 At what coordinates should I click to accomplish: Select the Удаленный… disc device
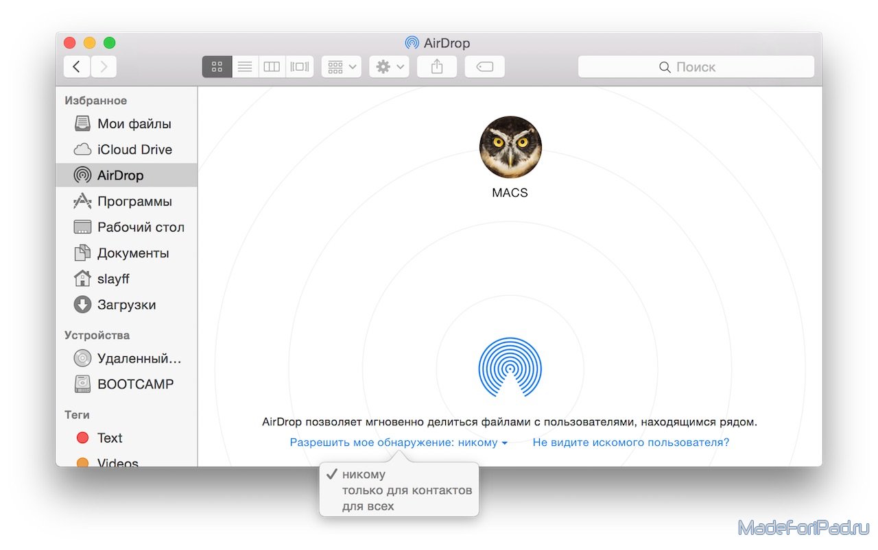pos(126,358)
